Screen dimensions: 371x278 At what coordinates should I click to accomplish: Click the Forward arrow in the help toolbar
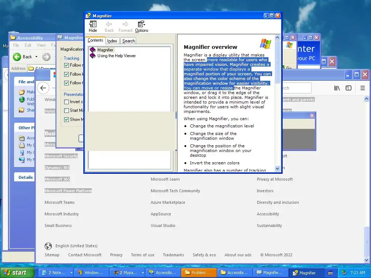click(x=125, y=26)
